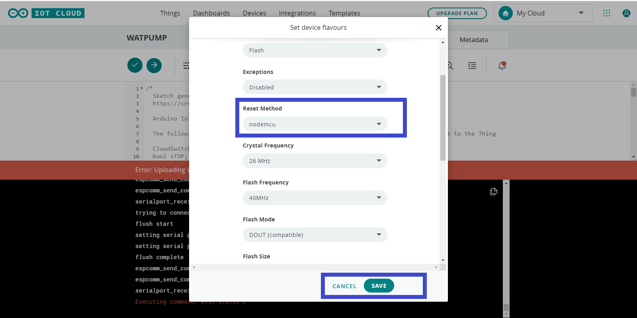Click the 'Error: Uploading' banner text
The width and height of the screenshot is (637, 318).
click(x=162, y=170)
